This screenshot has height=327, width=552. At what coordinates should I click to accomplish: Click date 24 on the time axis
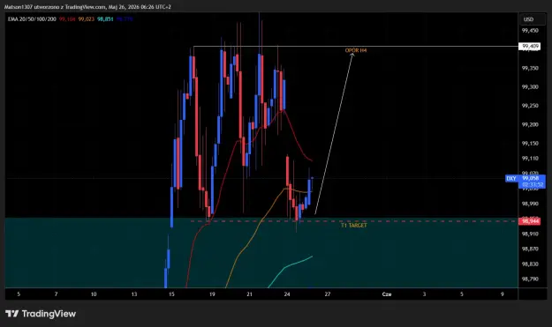click(287, 294)
